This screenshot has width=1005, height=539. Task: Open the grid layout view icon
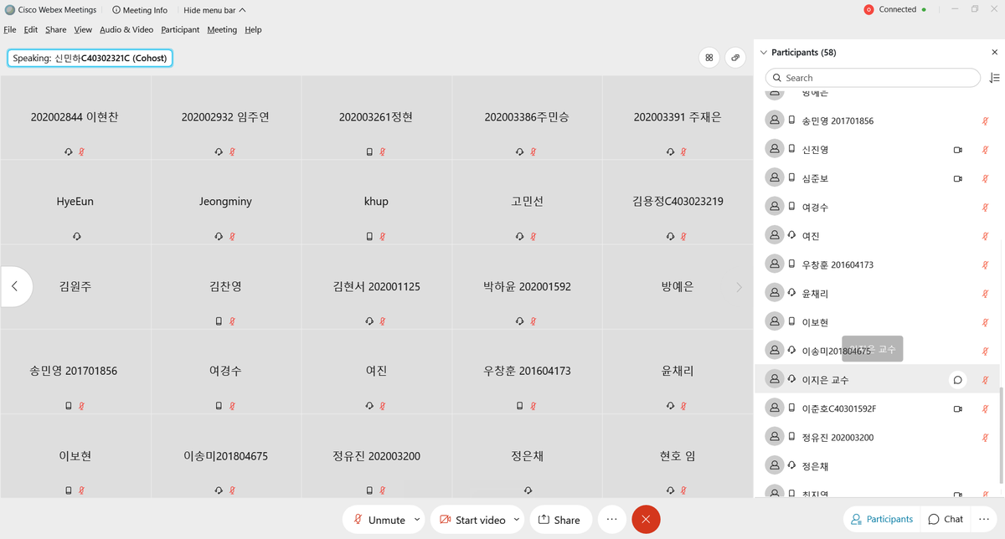(x=709, y=58)
